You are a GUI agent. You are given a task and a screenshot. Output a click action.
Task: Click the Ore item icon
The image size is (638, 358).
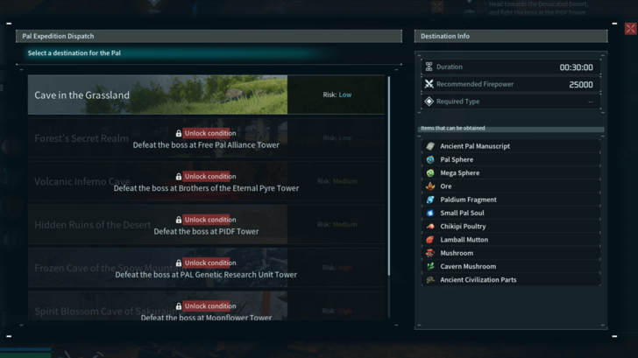point(430,186)
